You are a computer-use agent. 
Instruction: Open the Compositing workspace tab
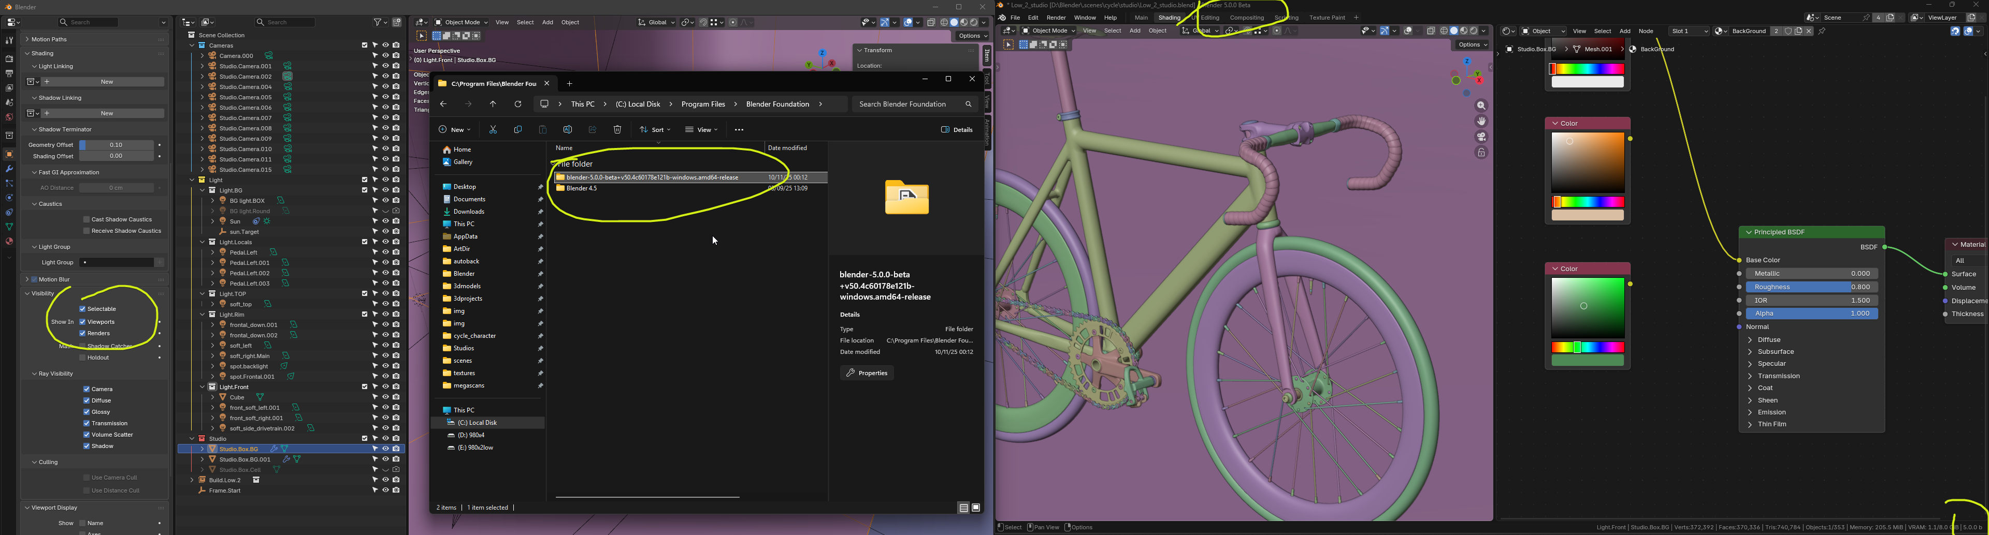pos(1247,18)
